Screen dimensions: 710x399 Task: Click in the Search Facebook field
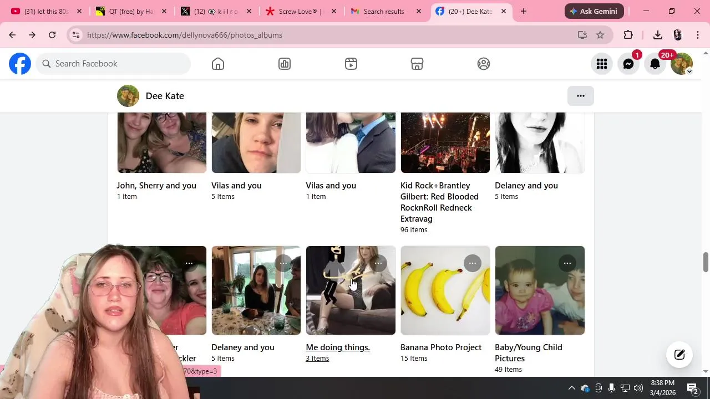114,64
